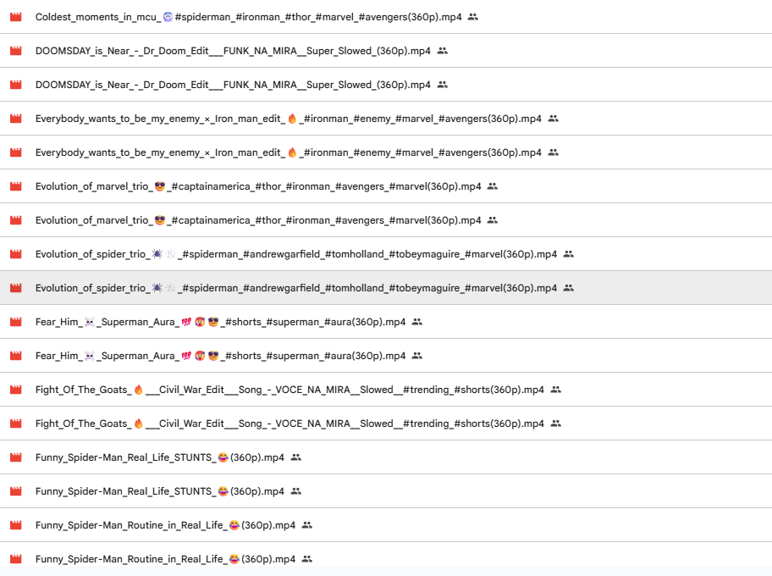Select the upper DOOMSDAY_is_Near file name
772x576 pixels.
click(233, 51)
